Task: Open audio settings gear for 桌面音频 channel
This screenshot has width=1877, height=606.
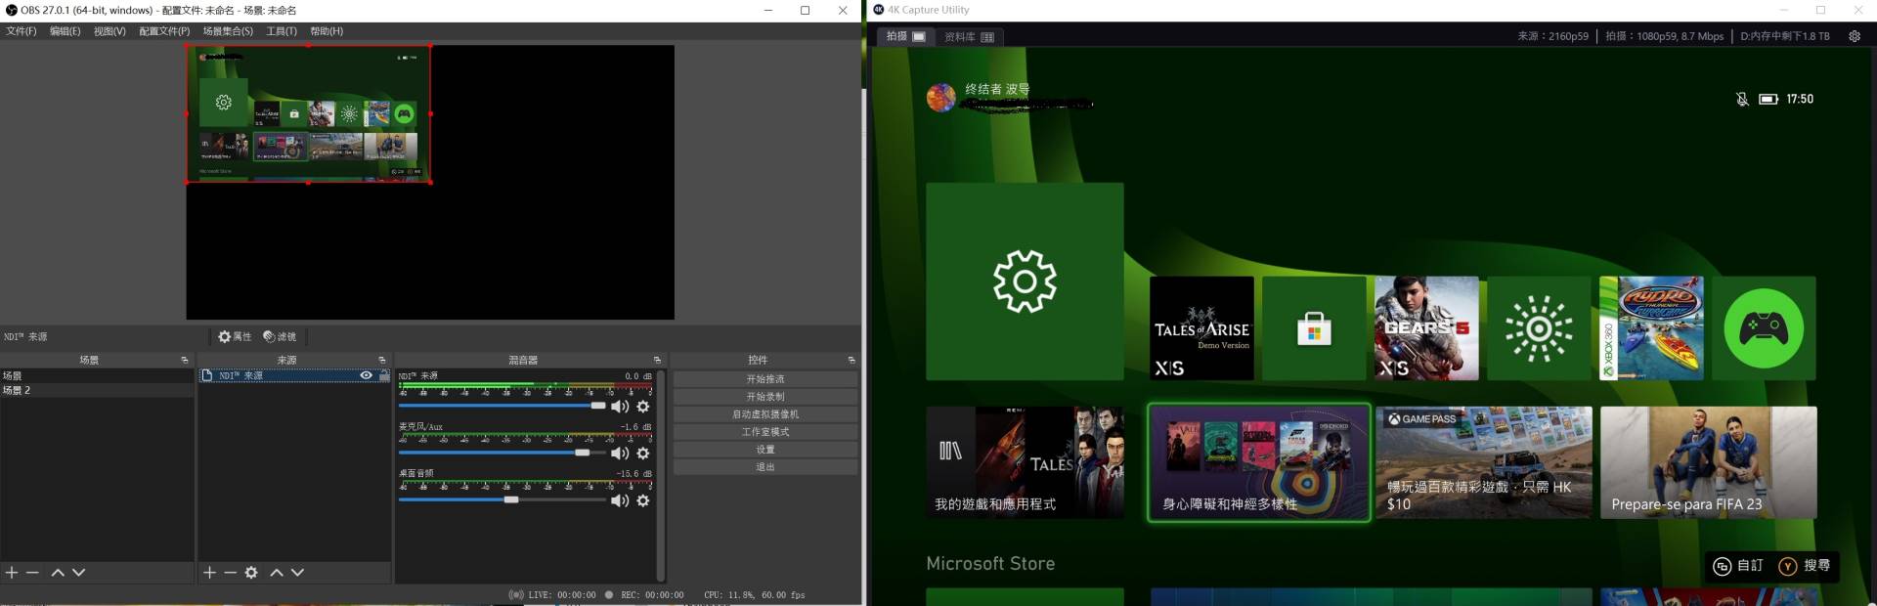Action: point(643,500)
